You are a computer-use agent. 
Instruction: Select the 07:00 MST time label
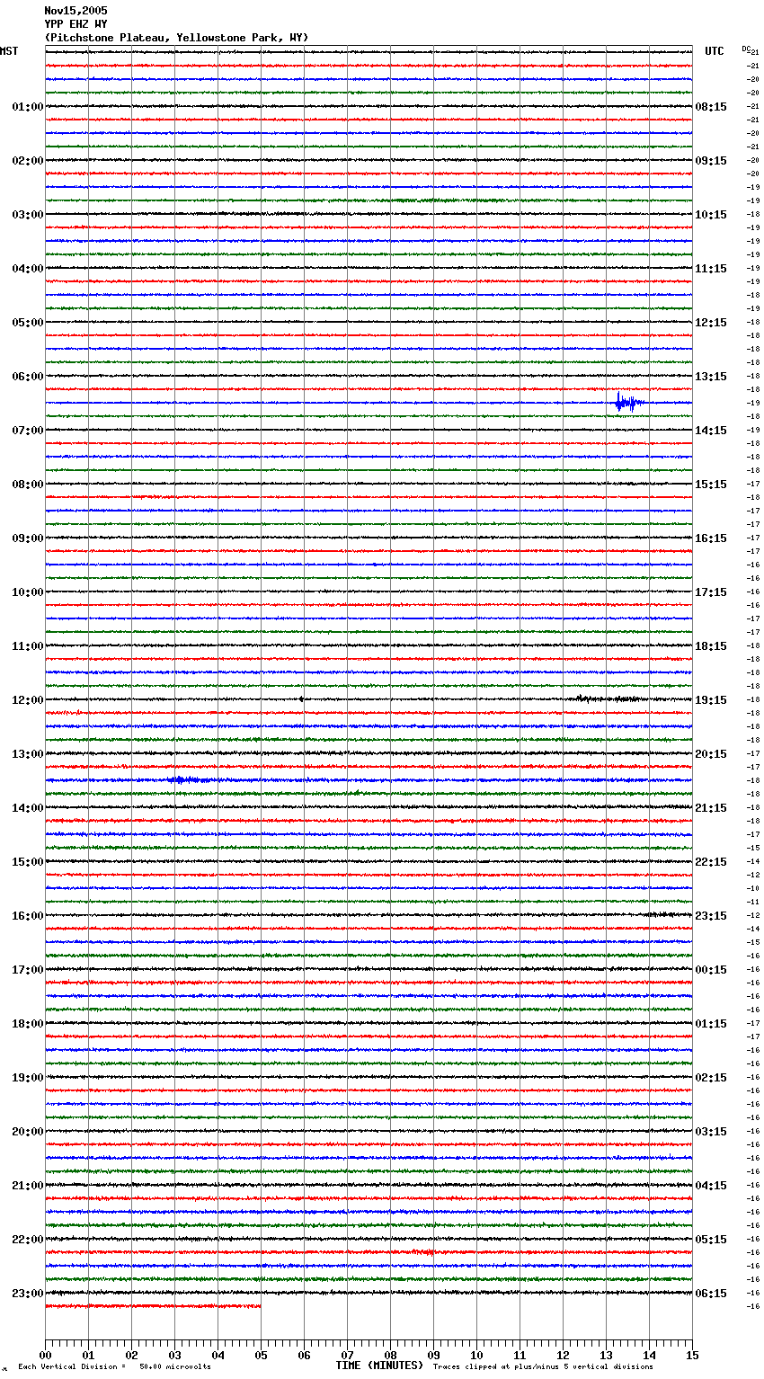click(x=28, y=431)
